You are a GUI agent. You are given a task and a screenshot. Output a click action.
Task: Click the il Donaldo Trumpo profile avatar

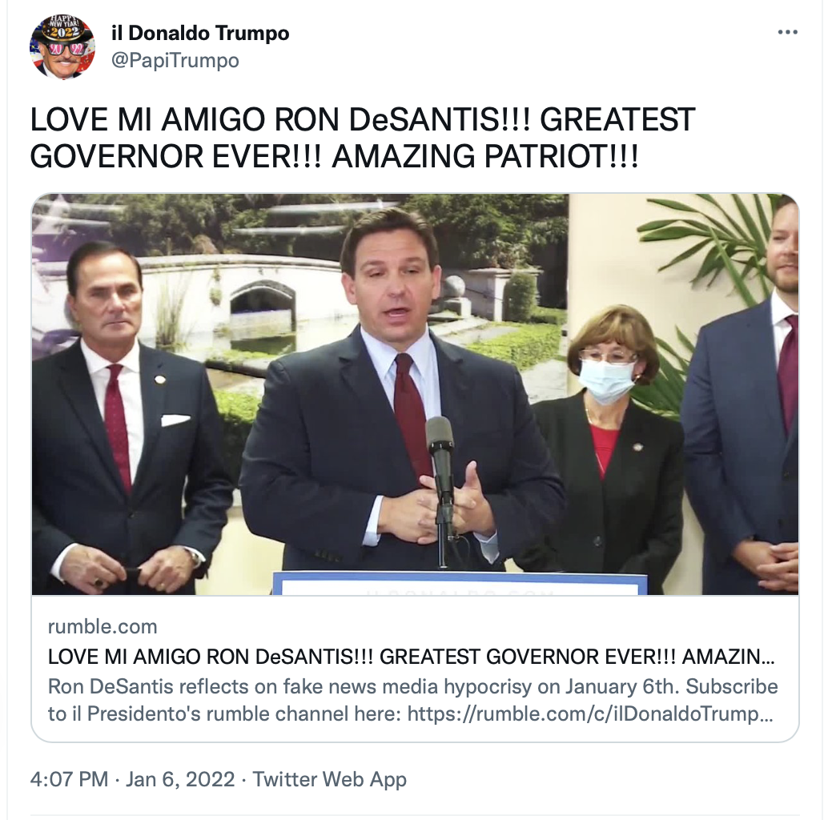[62, 47]
